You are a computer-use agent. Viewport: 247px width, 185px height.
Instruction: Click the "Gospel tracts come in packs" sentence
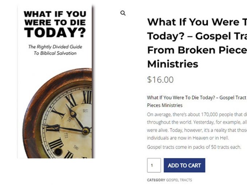[189, 147]
